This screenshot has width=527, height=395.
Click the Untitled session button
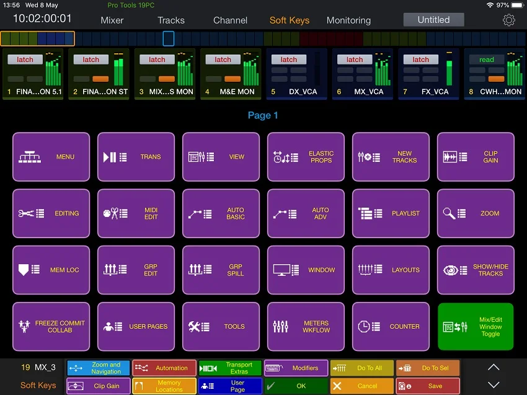click(433, 20)
